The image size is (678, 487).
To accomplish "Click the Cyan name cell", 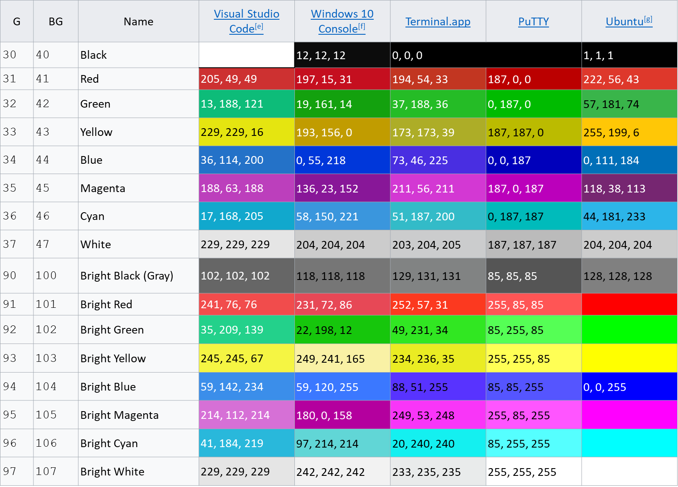I will point(138,216).
